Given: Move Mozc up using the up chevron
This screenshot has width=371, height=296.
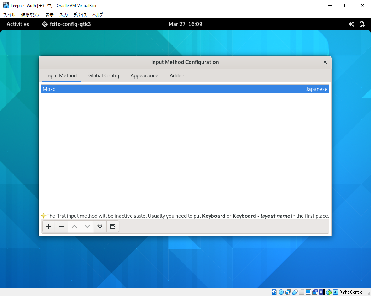Looking at the screenshot, I should (74, 226).
